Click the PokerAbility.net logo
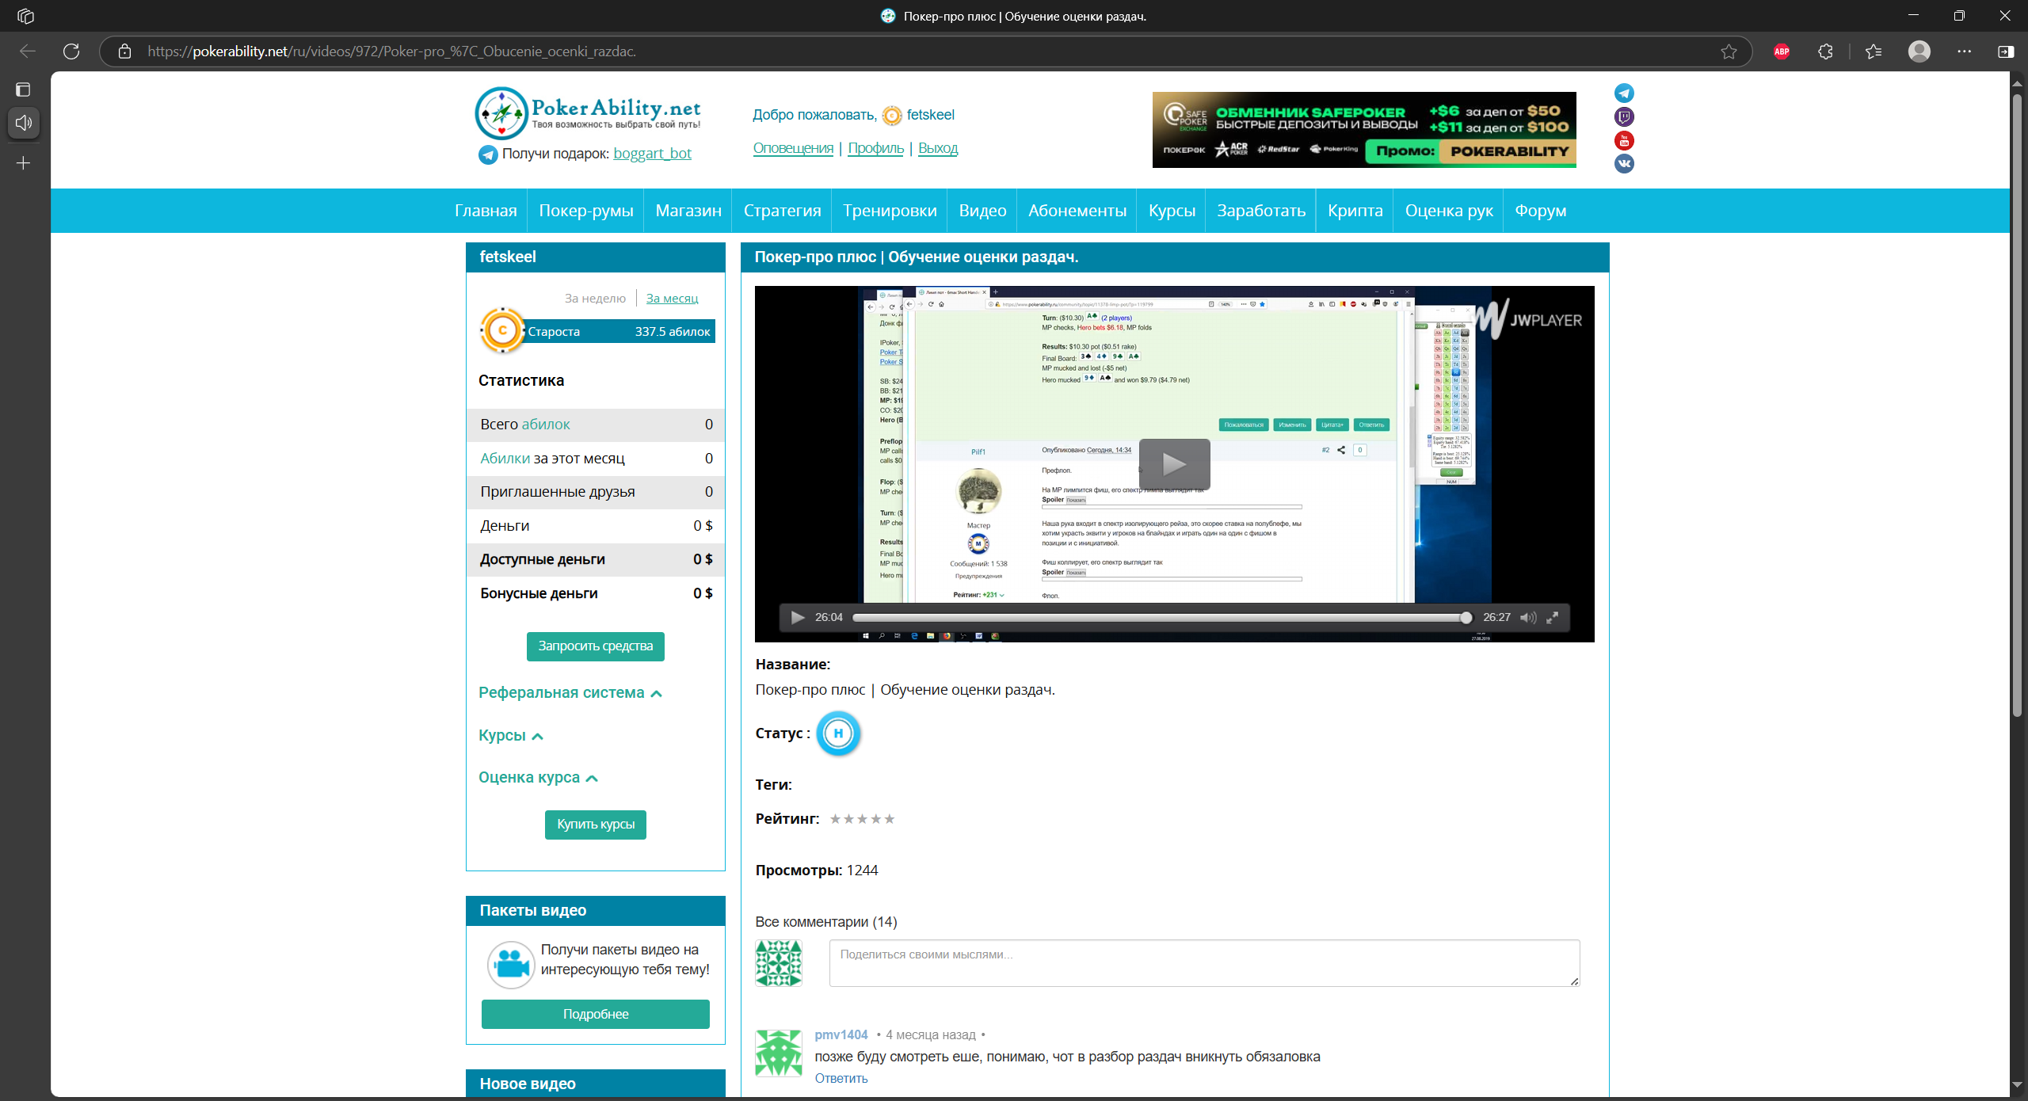The image size is (2028, 1101). pos(588,114)
